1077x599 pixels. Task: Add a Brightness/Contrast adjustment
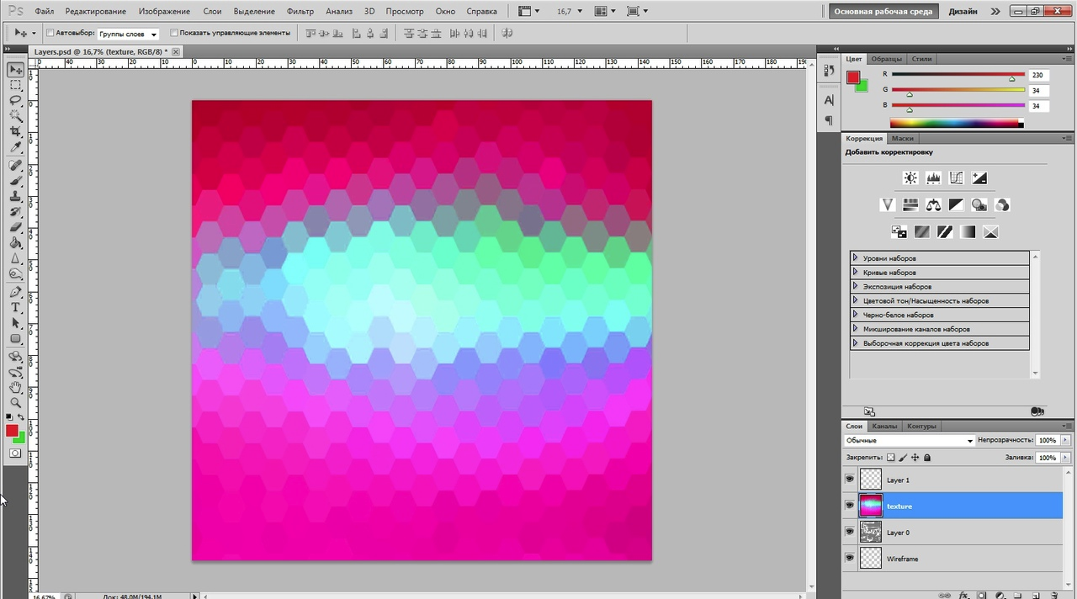click(910, 178)
